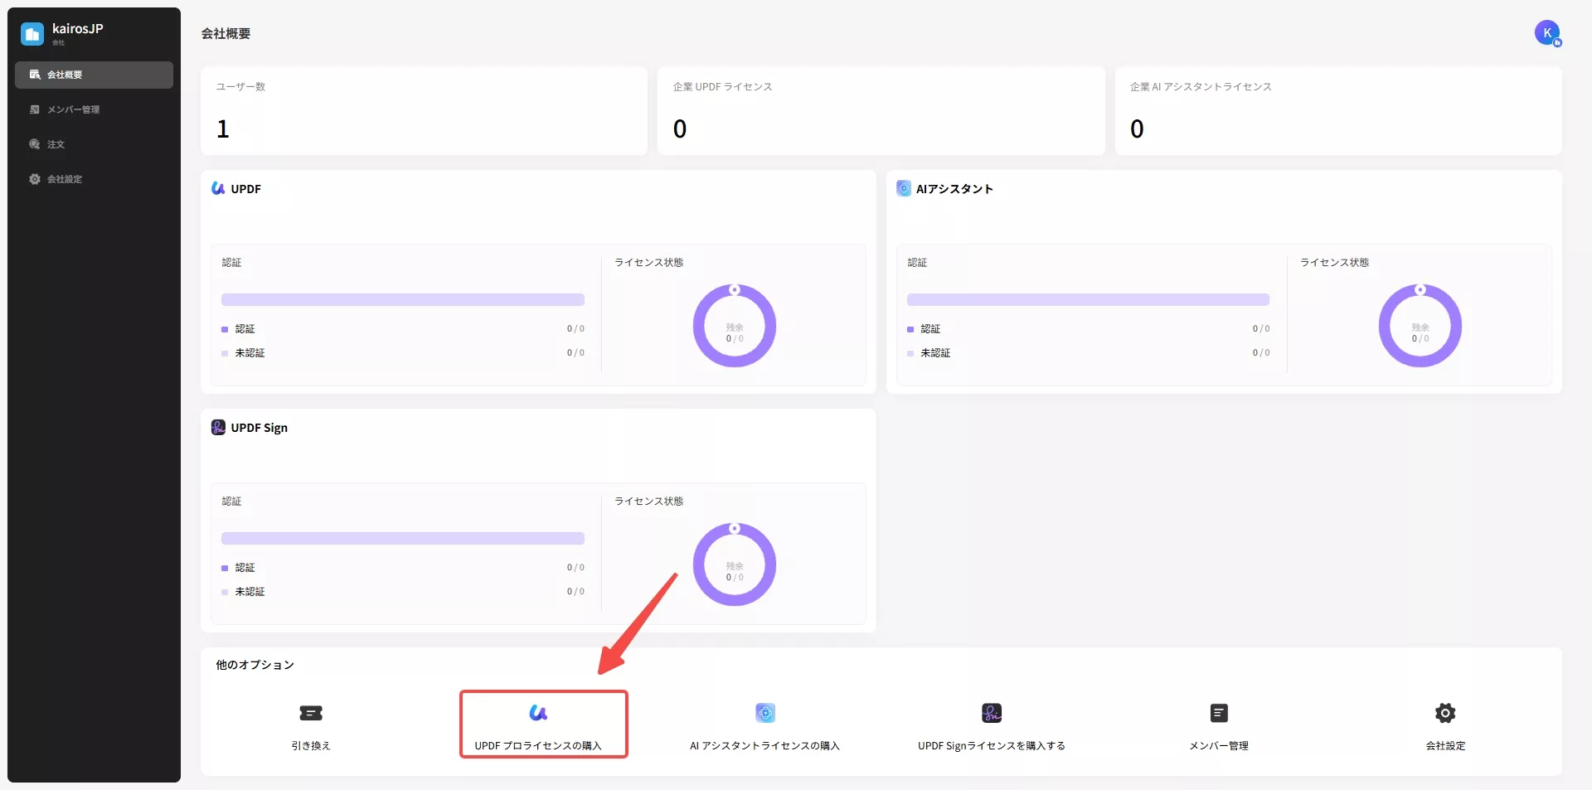
Task: Click the AIアシスタント license status donut chart
Action: click(1420, 326)
